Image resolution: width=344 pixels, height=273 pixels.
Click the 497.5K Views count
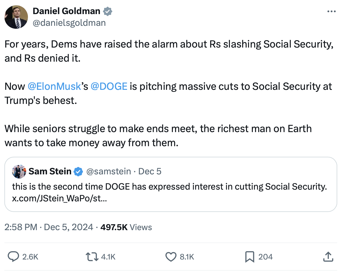[126, 227]
